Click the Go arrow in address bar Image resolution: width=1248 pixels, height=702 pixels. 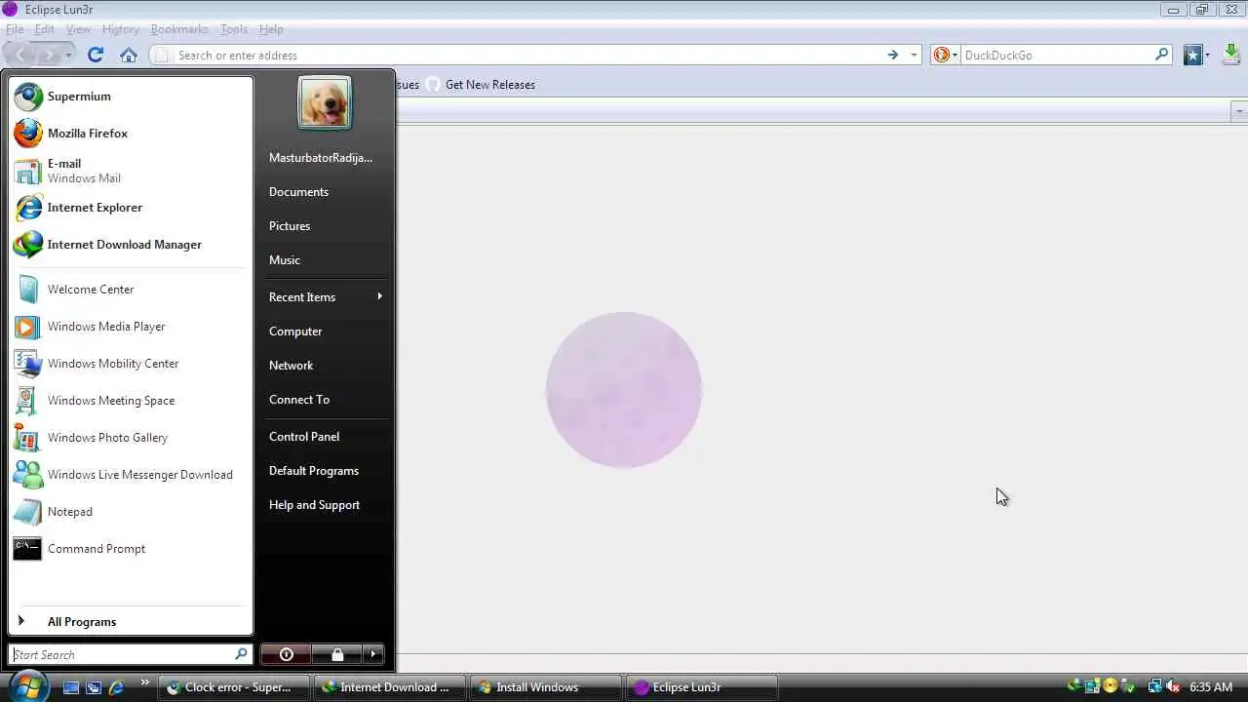[892, 55]
